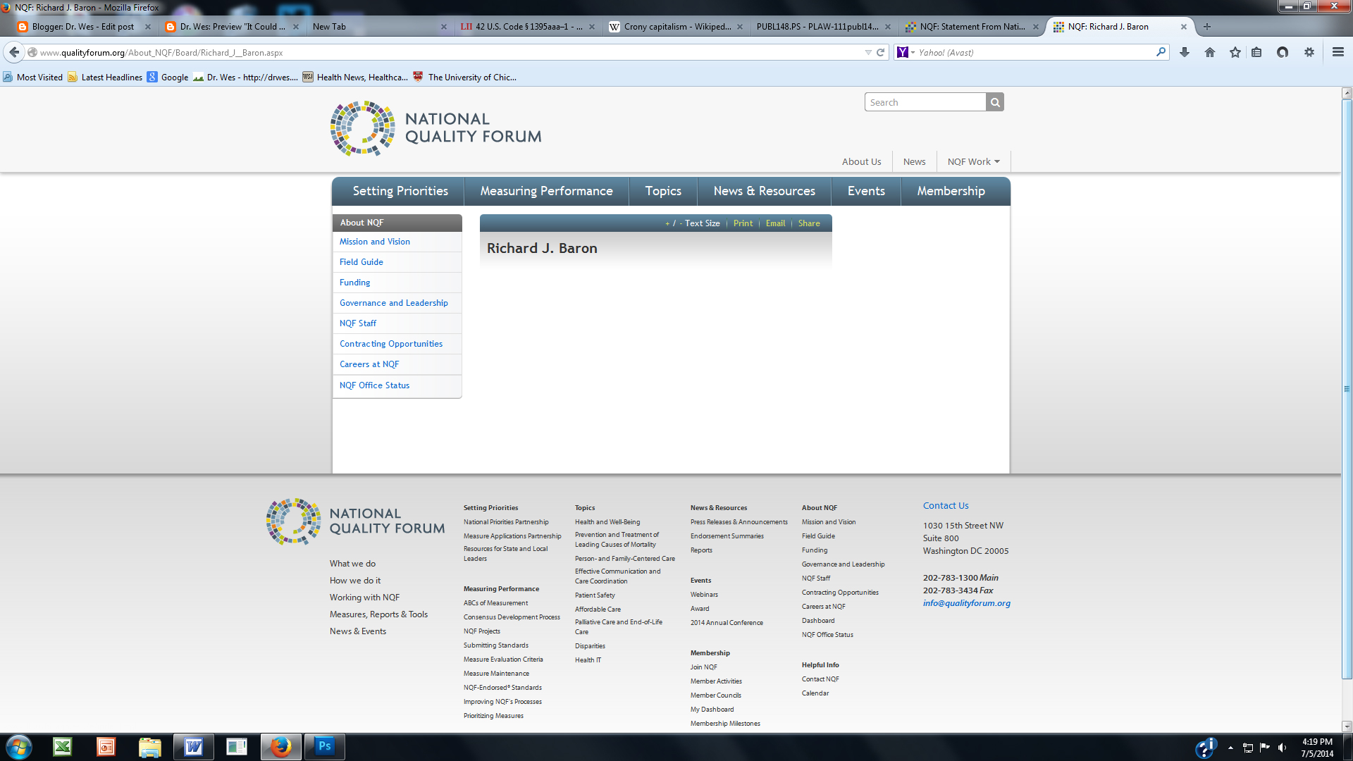The image size is (1353, 761).
Task: Click the site search magnifier button
Action: coord(995,102)
